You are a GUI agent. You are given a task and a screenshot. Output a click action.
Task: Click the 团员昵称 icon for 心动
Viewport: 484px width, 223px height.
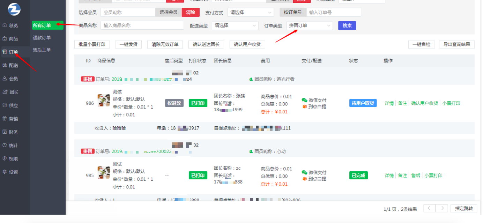(251, 151)
